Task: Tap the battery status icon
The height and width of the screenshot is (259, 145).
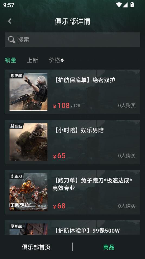Action: tap(132, 5)
